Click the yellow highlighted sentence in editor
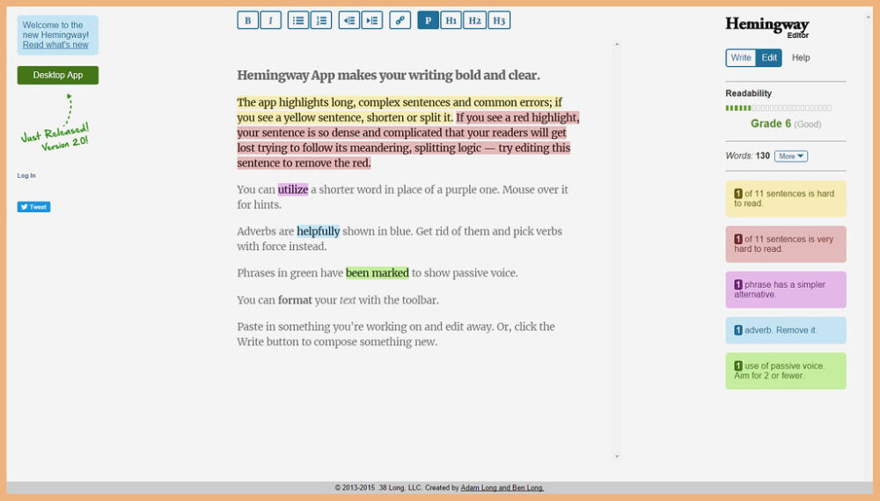Viewport: 880px width, 501px height. click(400, 110)
